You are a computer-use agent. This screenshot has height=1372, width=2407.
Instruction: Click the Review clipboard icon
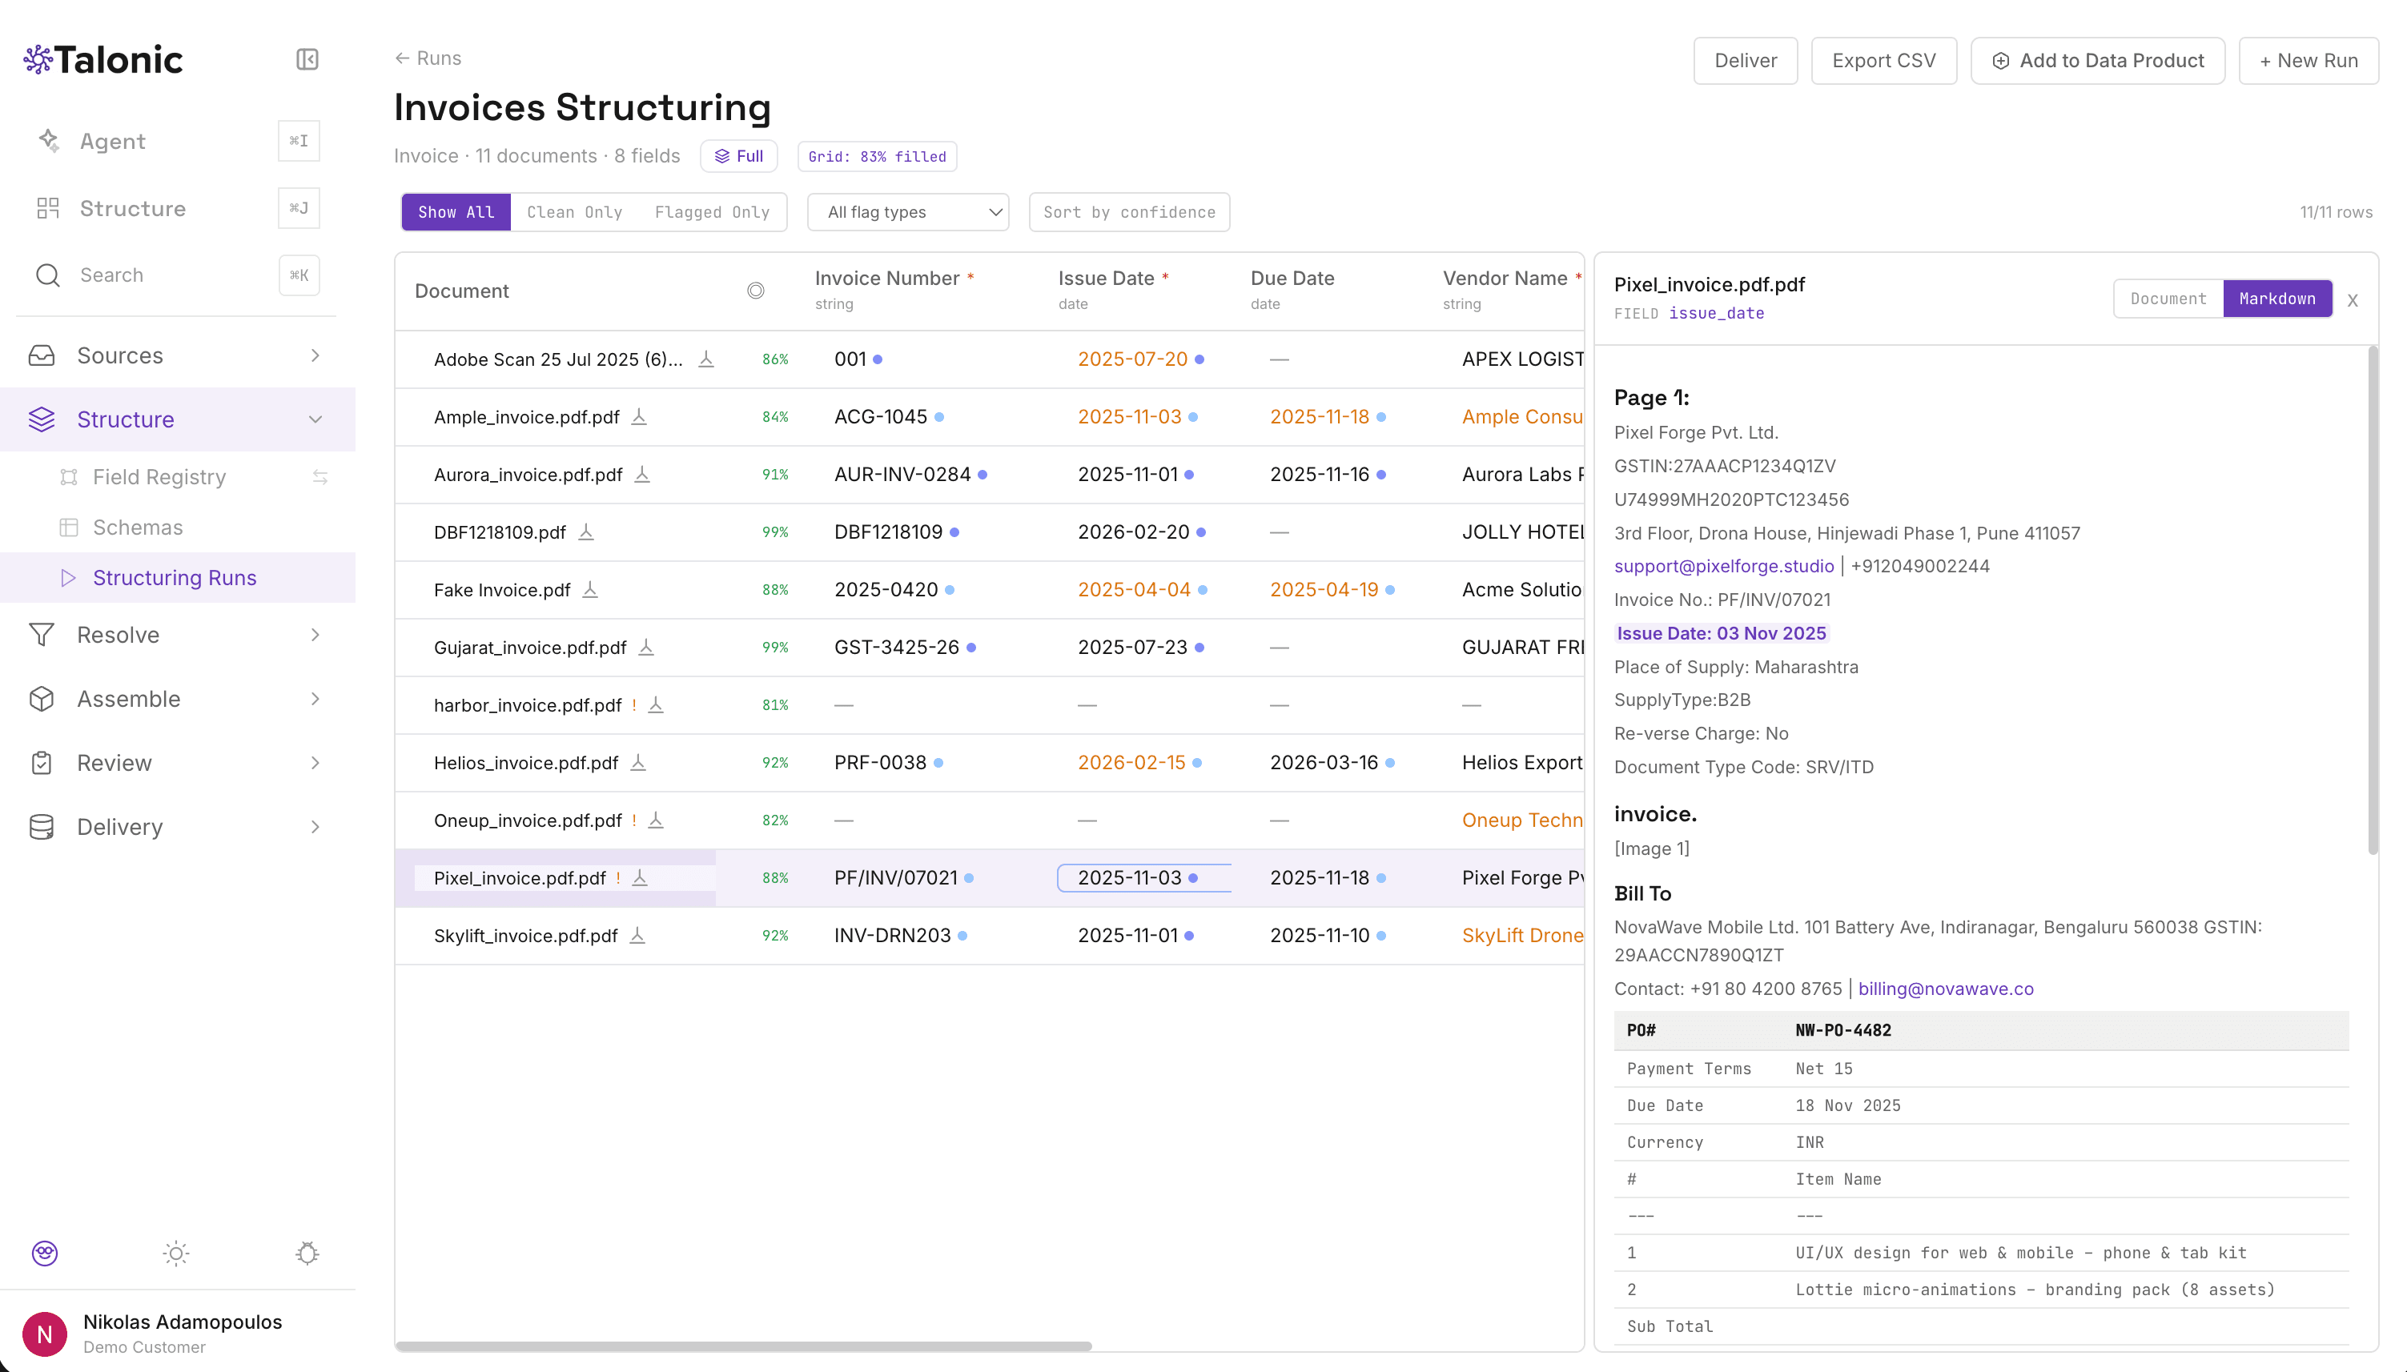42,764
